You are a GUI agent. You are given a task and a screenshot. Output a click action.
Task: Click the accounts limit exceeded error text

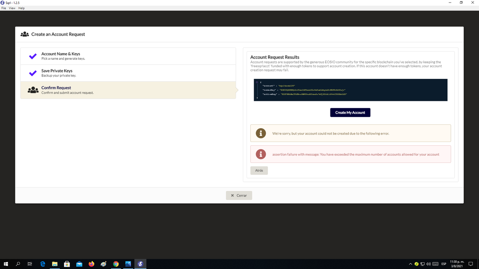(356, 154)
